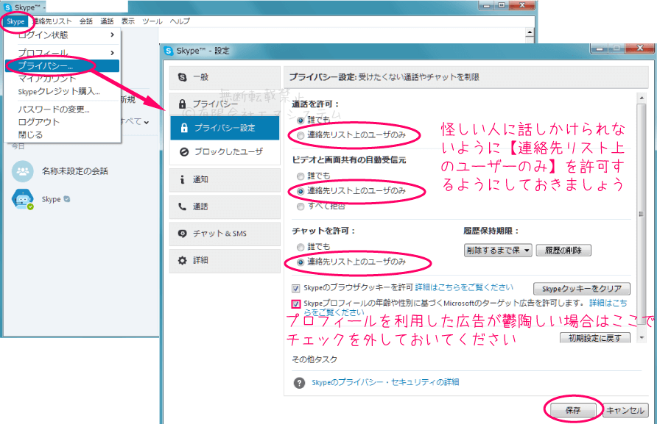Open 履歴保持期限 dropdown 削除するまで保

pos(498,250)
